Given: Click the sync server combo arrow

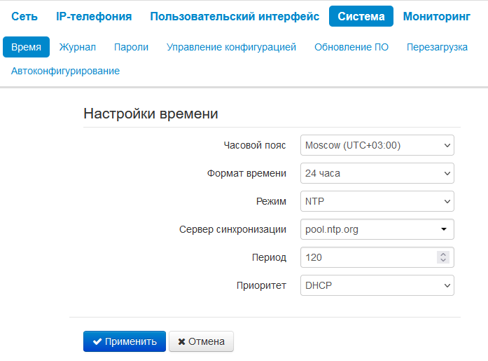Looking at the screenshot, I should [x=443, y=229].
